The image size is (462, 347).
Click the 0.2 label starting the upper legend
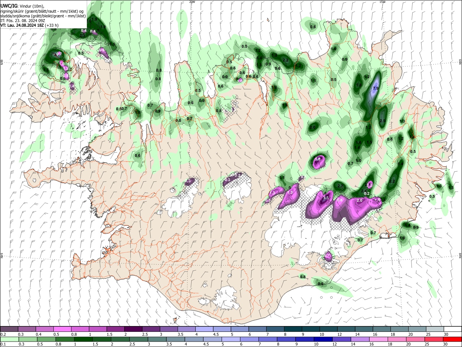tap(3, 334)
